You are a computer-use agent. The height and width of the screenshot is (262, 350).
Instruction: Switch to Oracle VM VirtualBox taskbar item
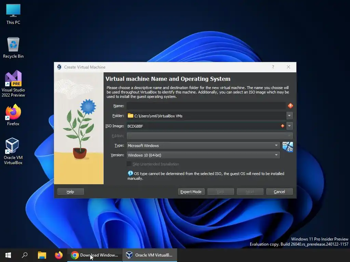tap(150, 255)
